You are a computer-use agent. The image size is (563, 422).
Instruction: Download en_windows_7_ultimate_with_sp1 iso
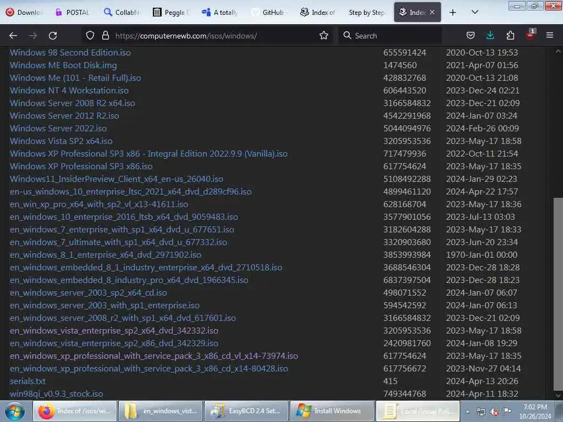pos(119,242)
